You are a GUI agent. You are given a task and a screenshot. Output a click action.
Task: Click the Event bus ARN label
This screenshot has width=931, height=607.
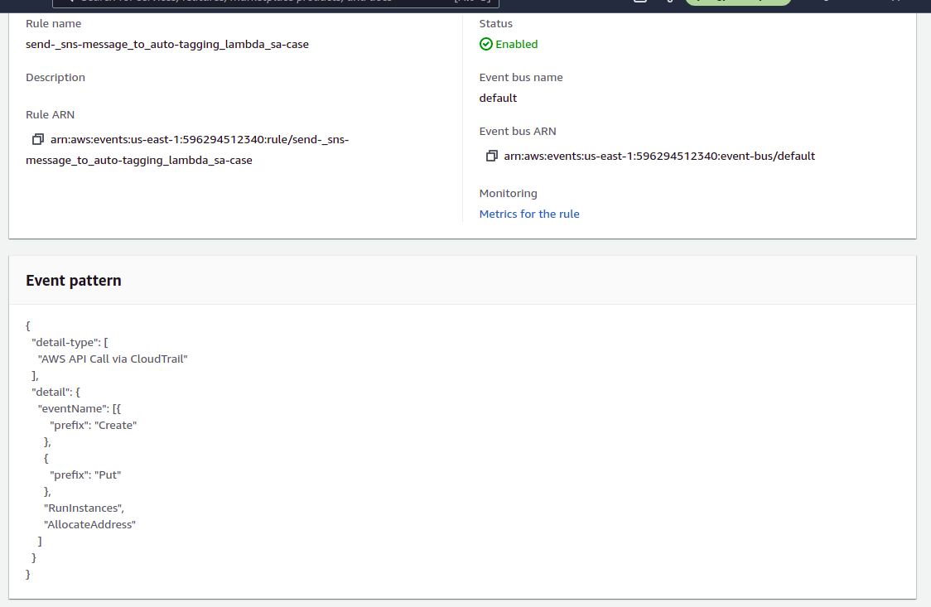(x=518, y=132)
